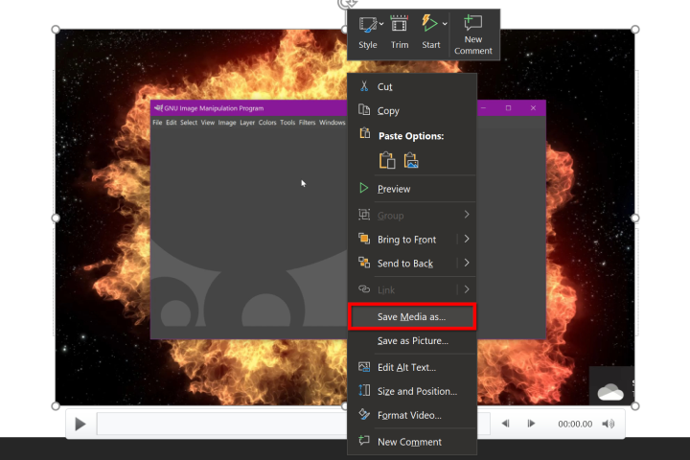Click the bottom-left video resize handle
This screenshot has width=690, height=460.
click(x=56, y=406)
